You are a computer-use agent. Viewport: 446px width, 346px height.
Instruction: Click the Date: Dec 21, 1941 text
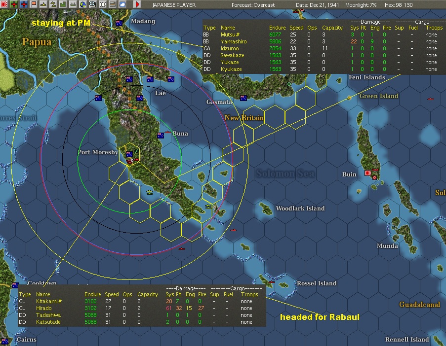tap(318, 5)
